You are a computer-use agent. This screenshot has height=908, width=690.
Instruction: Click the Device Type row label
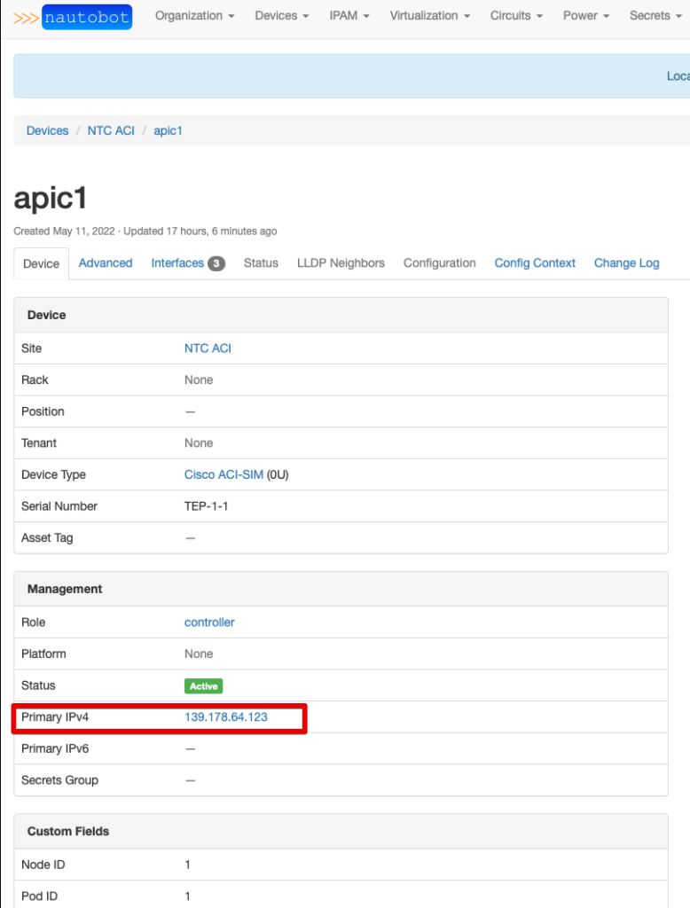53,474
